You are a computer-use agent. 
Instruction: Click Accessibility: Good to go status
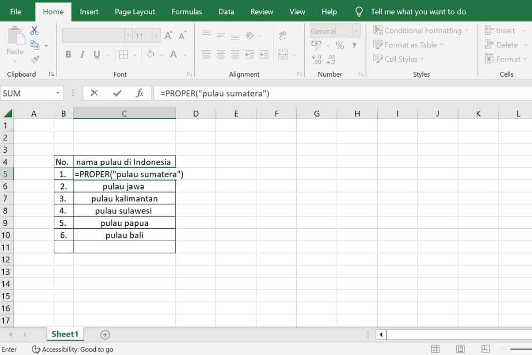[x=72, y=350]
